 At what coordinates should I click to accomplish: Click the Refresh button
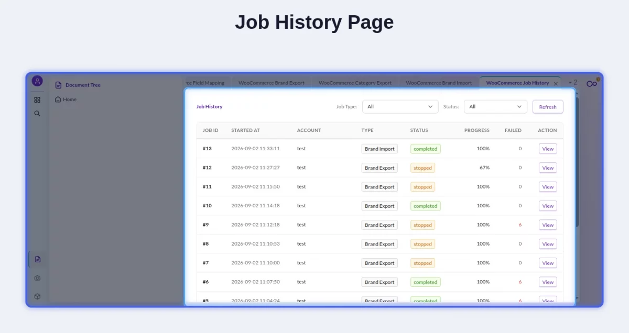[548, 107]
